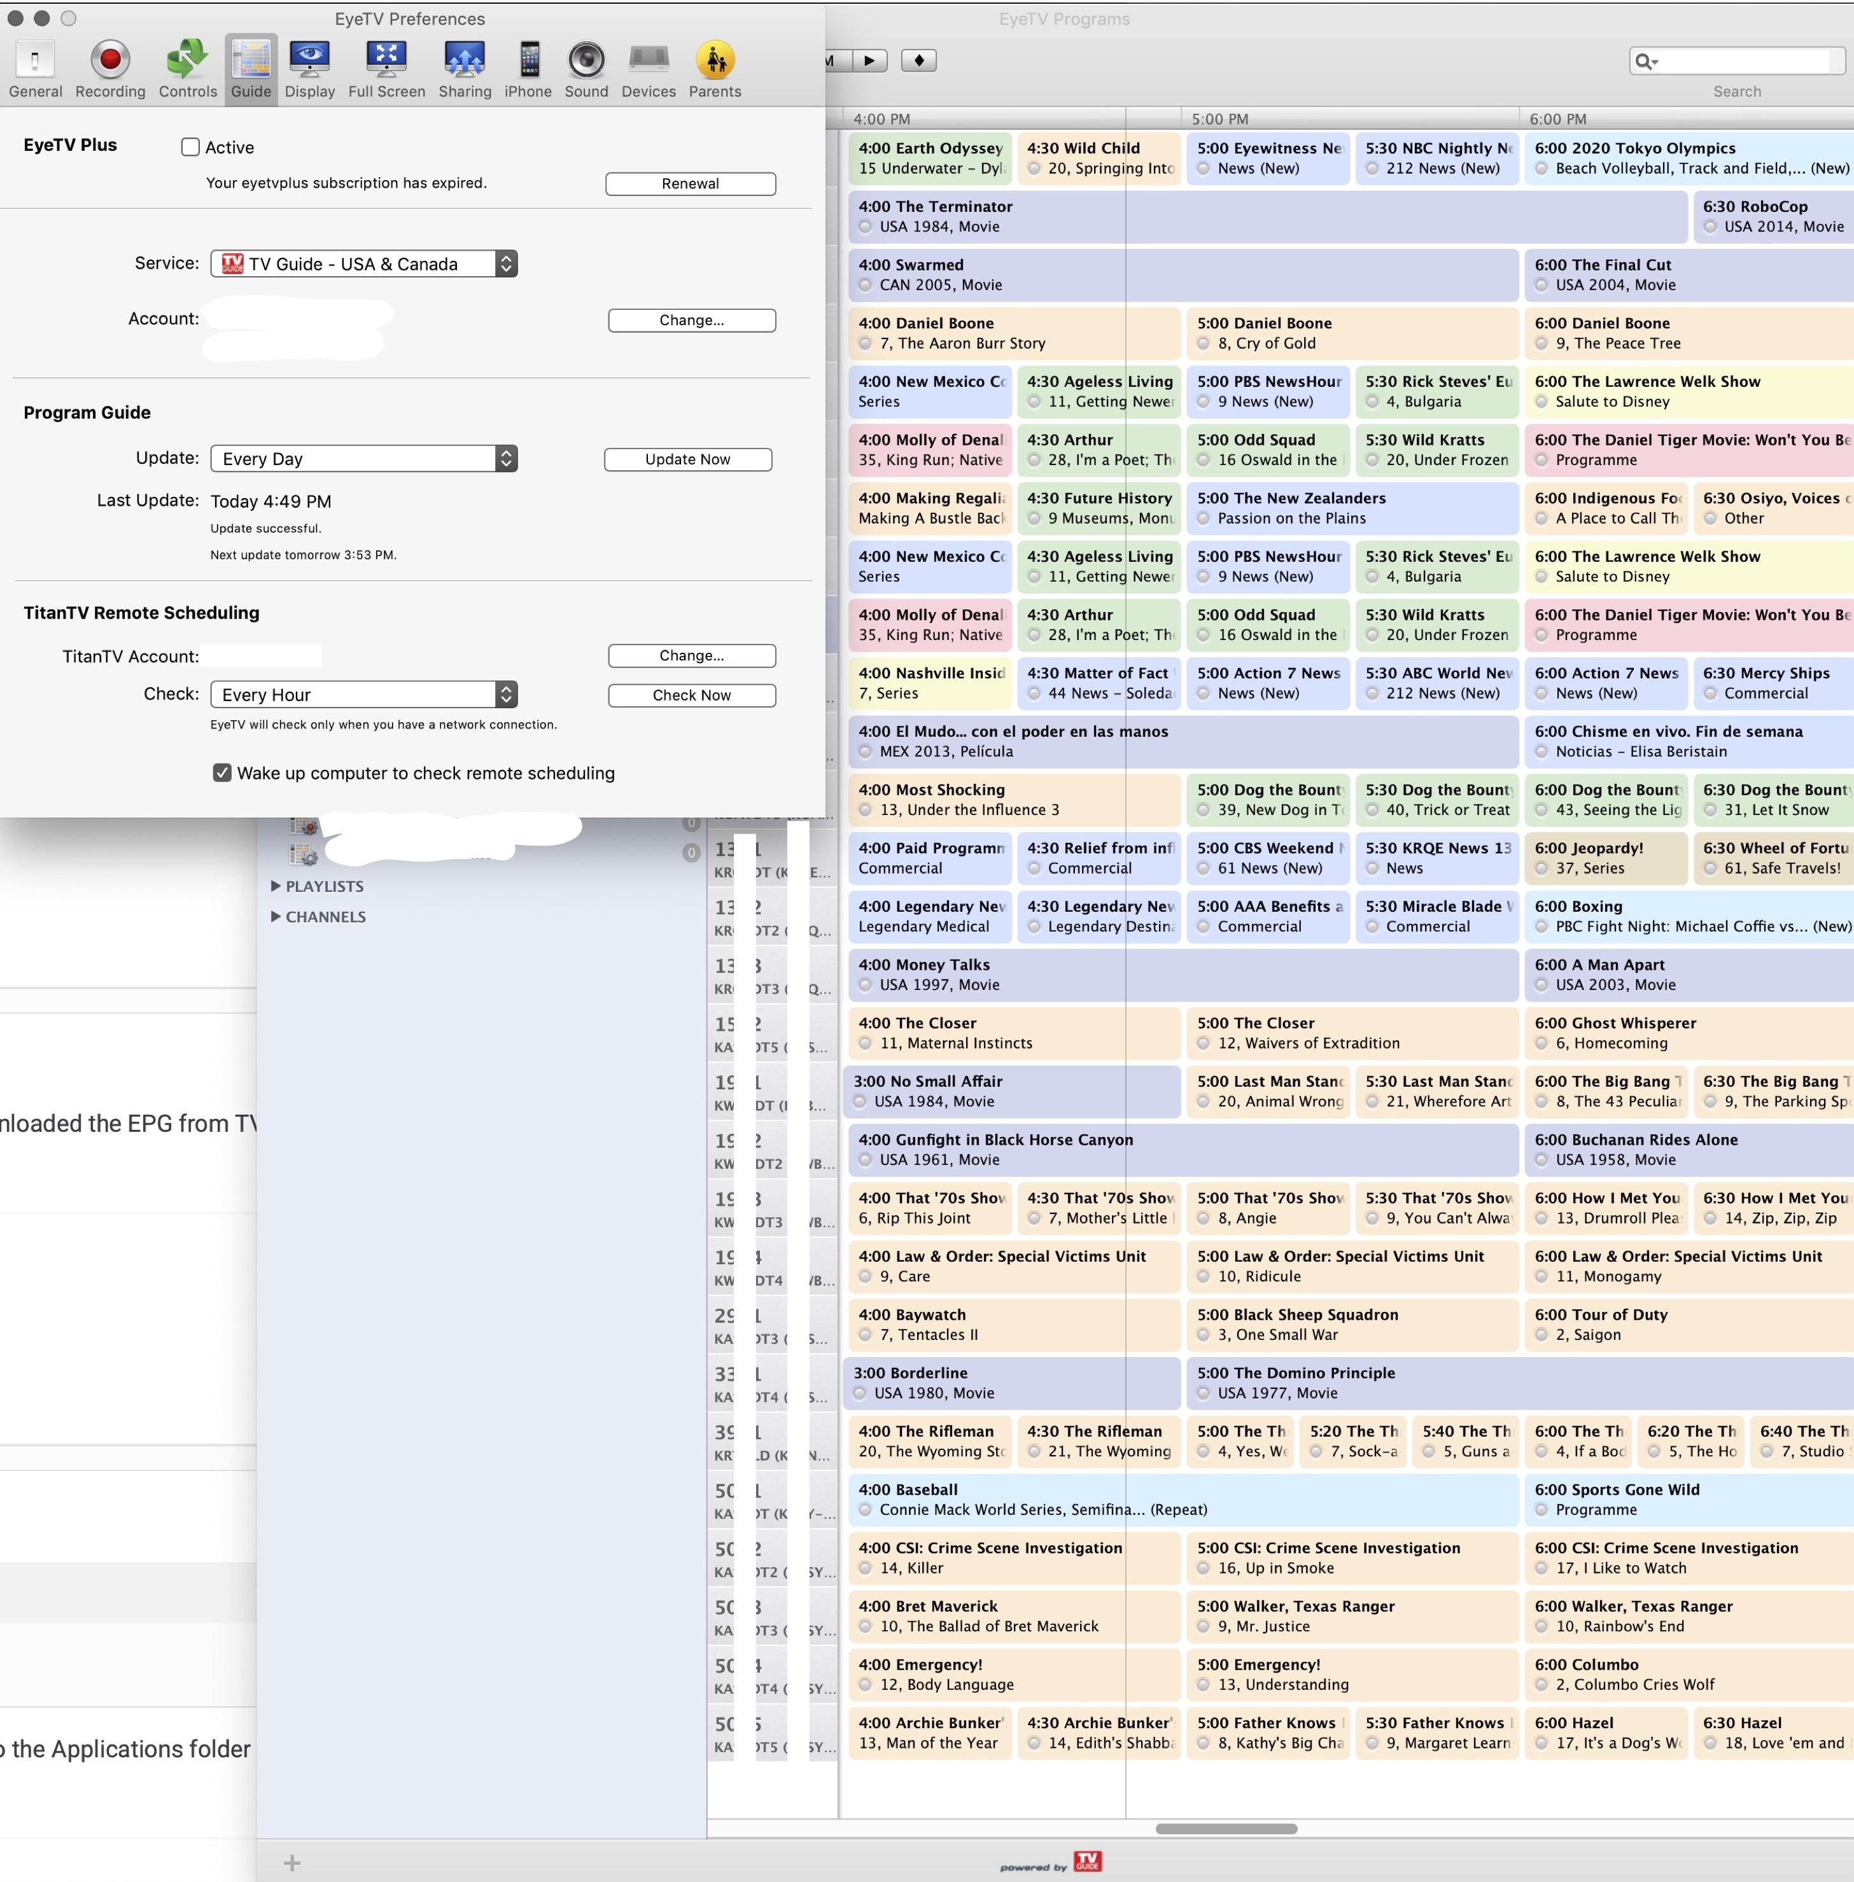This screenshot has height=1882, width=1854.
Task: Select 5:00 The New Zealanders program
Action: 1352,508
